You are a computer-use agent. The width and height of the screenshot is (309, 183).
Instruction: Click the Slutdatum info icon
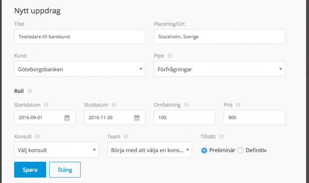click(x=114, y=105)
